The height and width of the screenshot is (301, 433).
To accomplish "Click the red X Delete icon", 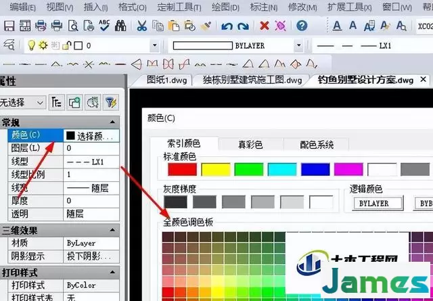I will coord(265,26).
